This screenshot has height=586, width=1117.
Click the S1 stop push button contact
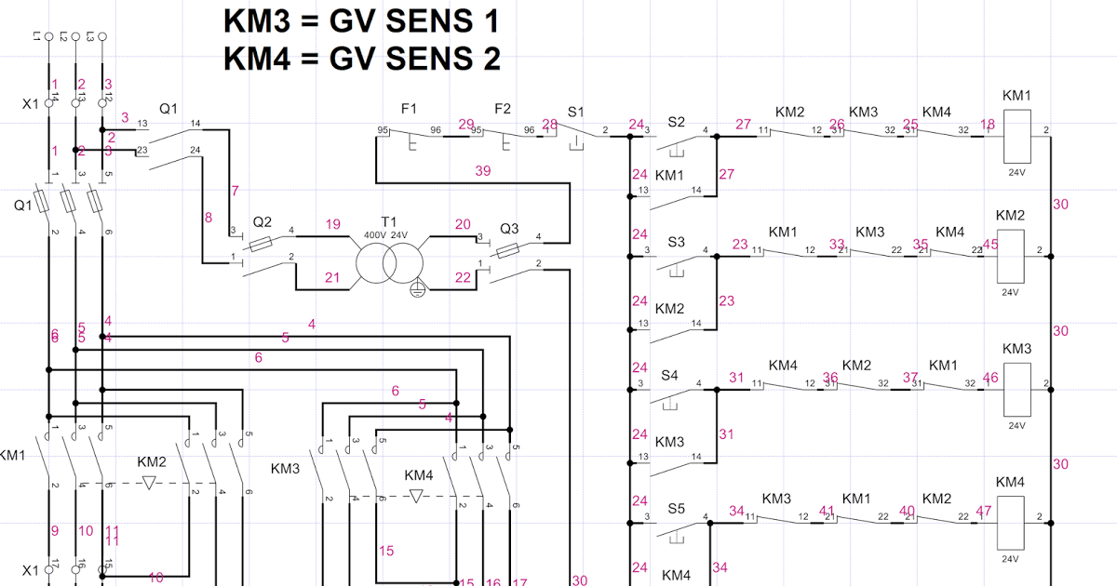(x=578, y=139)
